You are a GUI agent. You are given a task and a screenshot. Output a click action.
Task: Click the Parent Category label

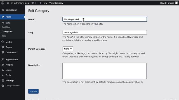37,49
